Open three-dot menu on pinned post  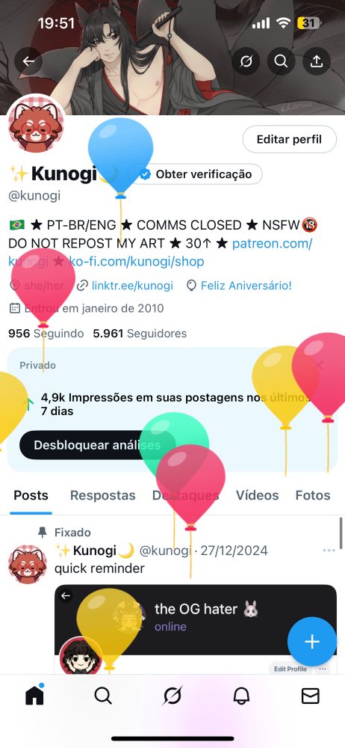pyautogui.click(x=329, y=551)
